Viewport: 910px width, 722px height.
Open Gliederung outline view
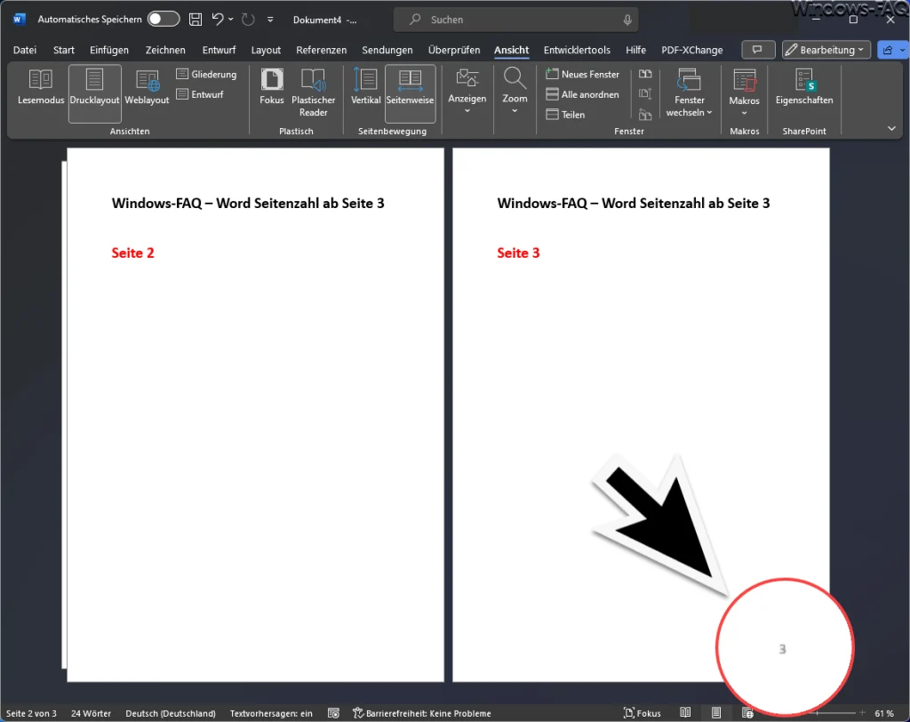click(x=206, y=75)
